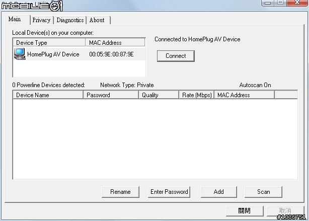
Task: Click the 關閉 button
Action: pyautogui.click(x=245, y=211)
